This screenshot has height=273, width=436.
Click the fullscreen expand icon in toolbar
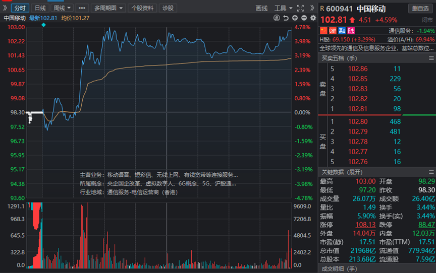tap(300, 8)
